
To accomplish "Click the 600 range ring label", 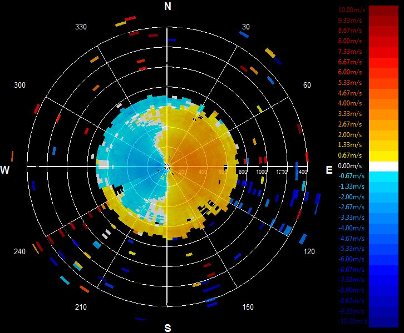I will [x=223, y=171].
